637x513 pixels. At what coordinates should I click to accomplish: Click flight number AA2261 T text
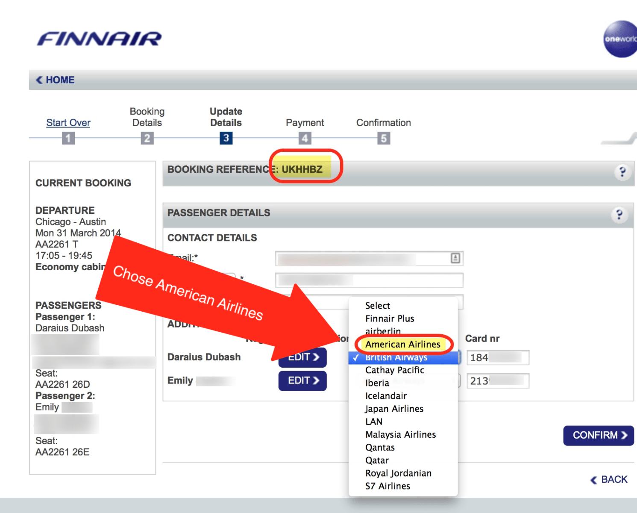point(57,244)
